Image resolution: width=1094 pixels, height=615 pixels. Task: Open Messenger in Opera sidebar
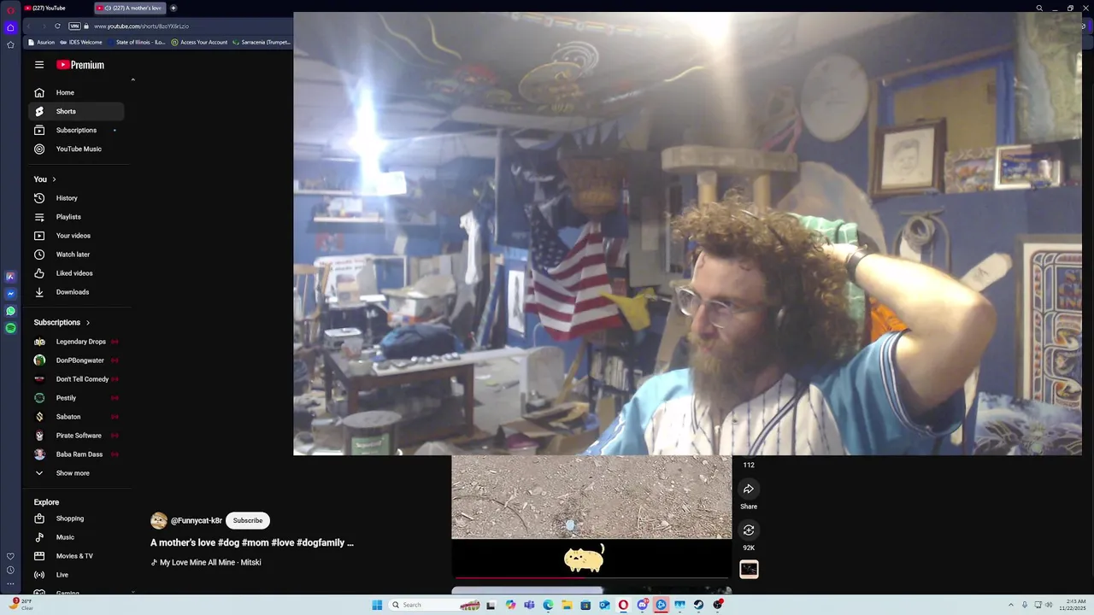point(10,294)
